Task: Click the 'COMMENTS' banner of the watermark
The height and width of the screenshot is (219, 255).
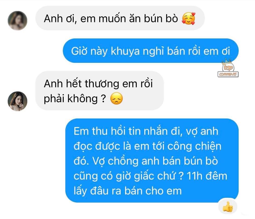Action: 228,74
